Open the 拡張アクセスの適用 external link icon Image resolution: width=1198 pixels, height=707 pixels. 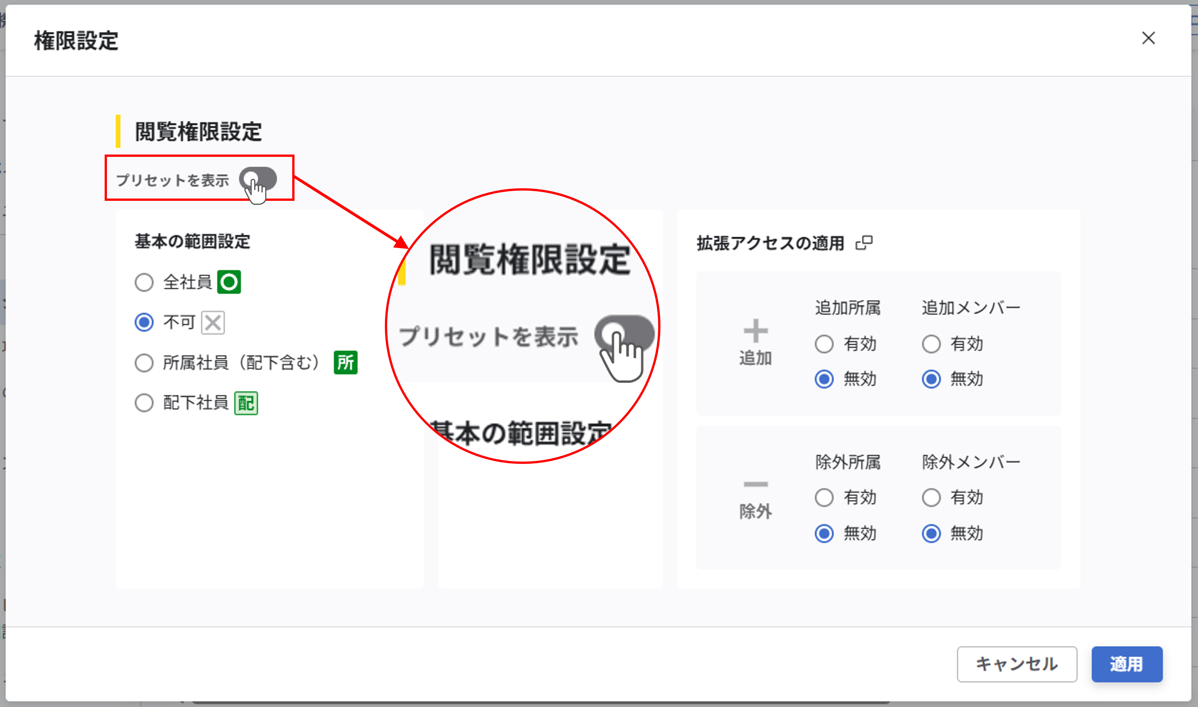coord(864,243)
